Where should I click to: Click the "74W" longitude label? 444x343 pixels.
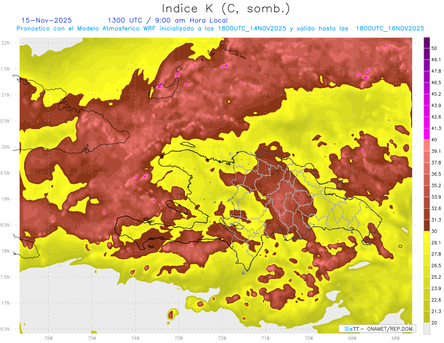135,338
